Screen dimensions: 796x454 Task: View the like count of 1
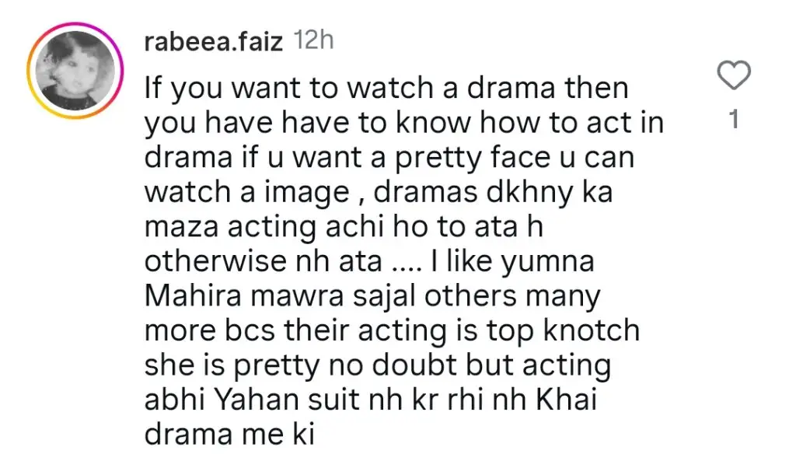tap(732, 120)
